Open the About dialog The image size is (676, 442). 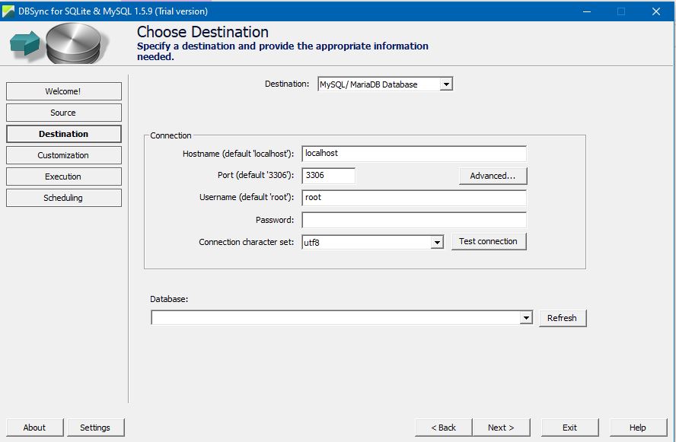[x=33, y=427]
